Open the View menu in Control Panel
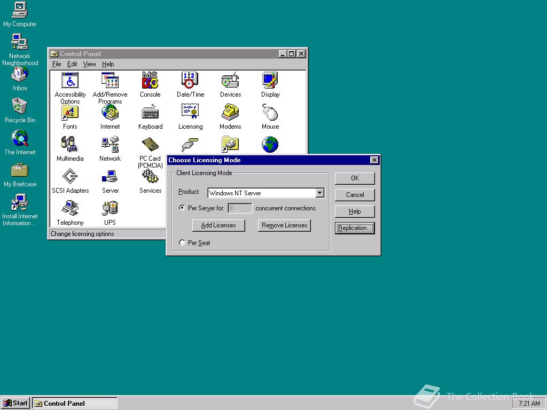 pyautogui.click(x=89, y=64)
